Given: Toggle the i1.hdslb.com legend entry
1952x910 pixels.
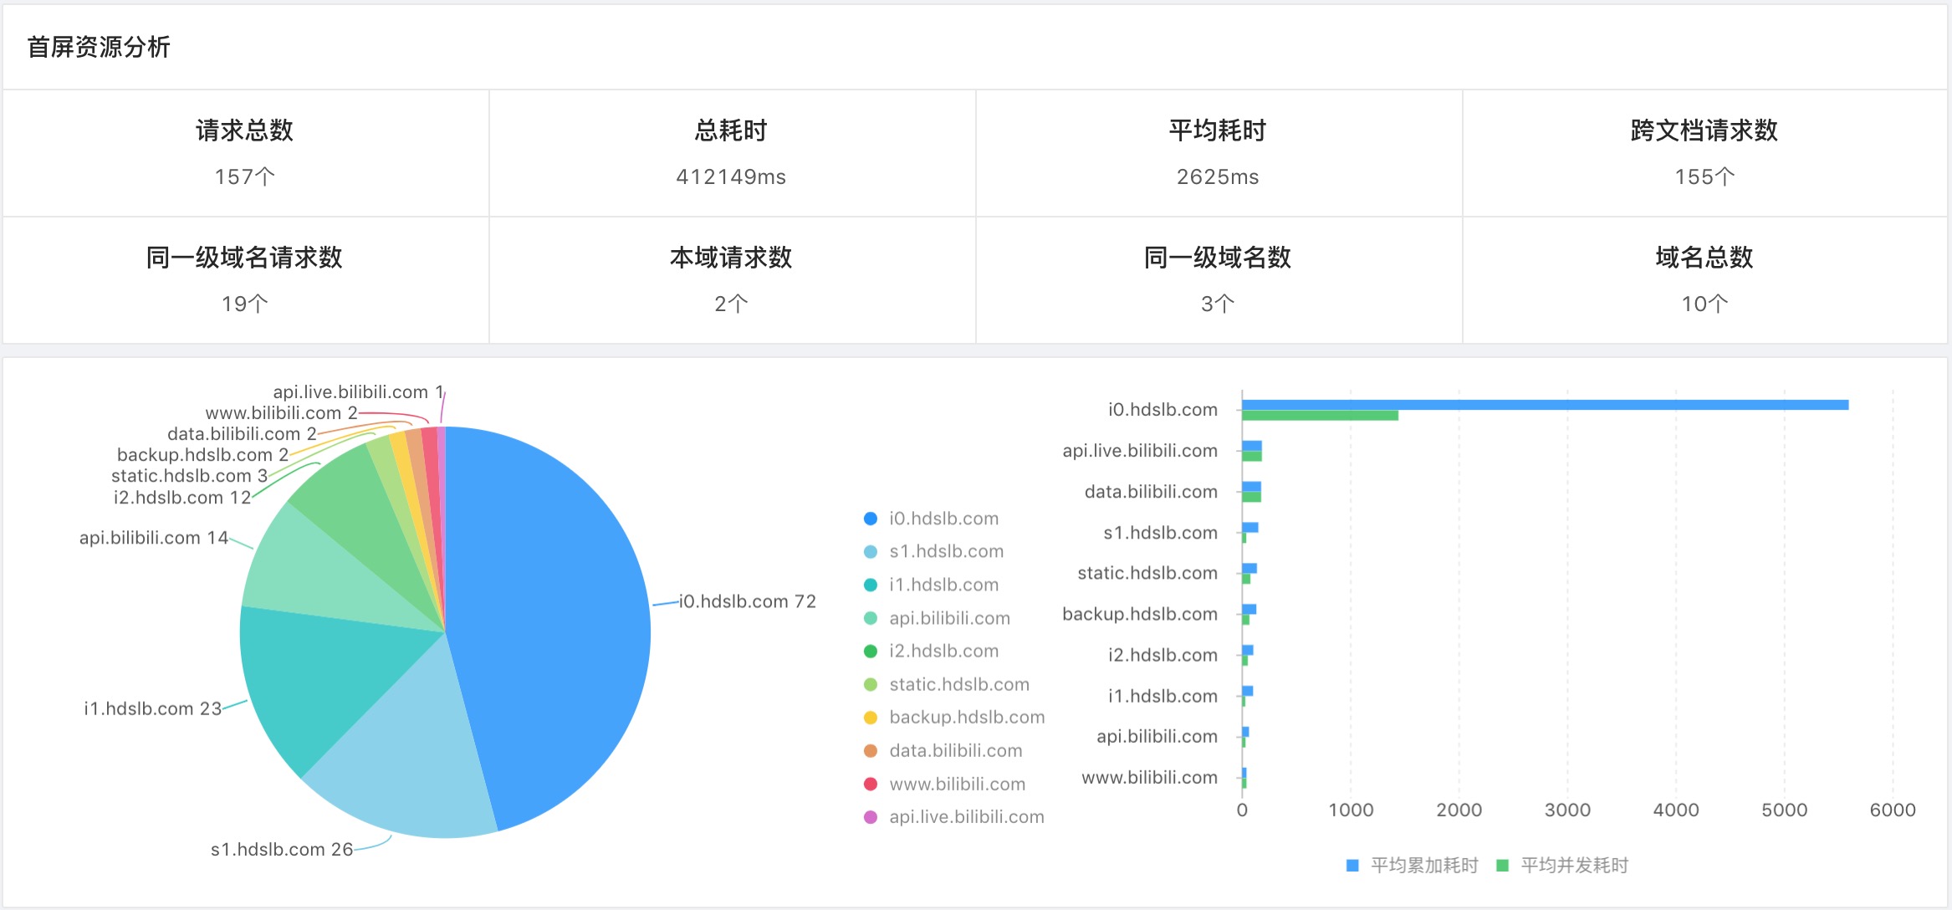Looking at the screenshot, I should click(x=943, y=585).
